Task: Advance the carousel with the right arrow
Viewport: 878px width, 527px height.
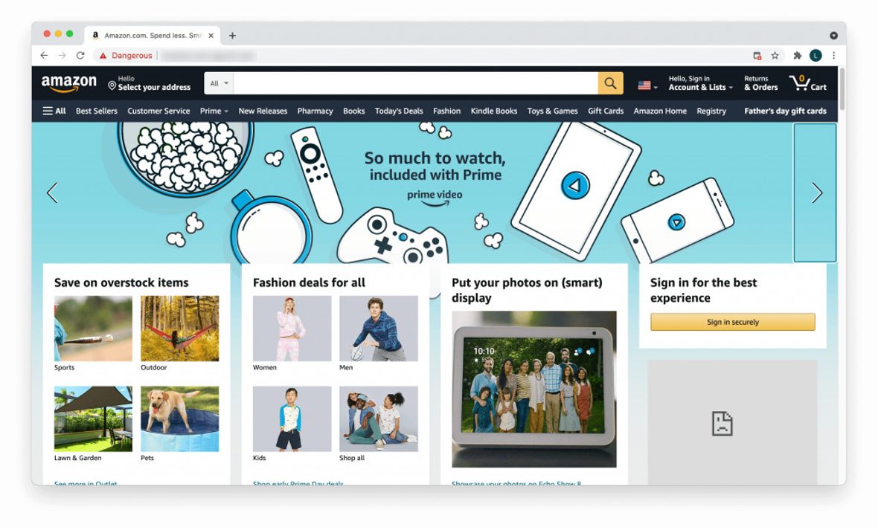Action: click(815, 193)
